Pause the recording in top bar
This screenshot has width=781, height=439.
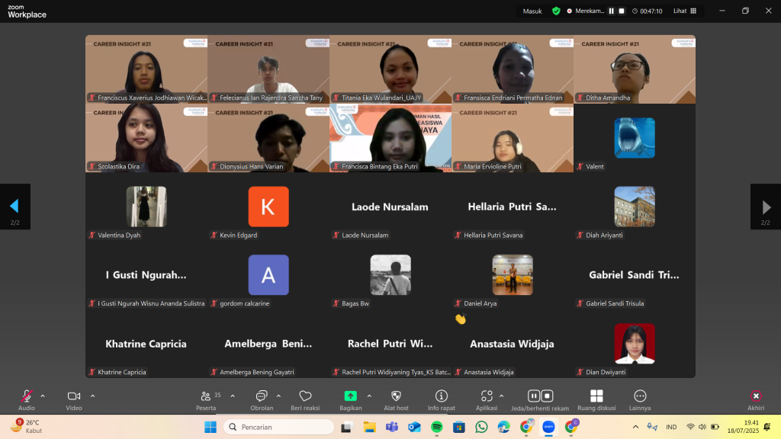pos(611,11)
